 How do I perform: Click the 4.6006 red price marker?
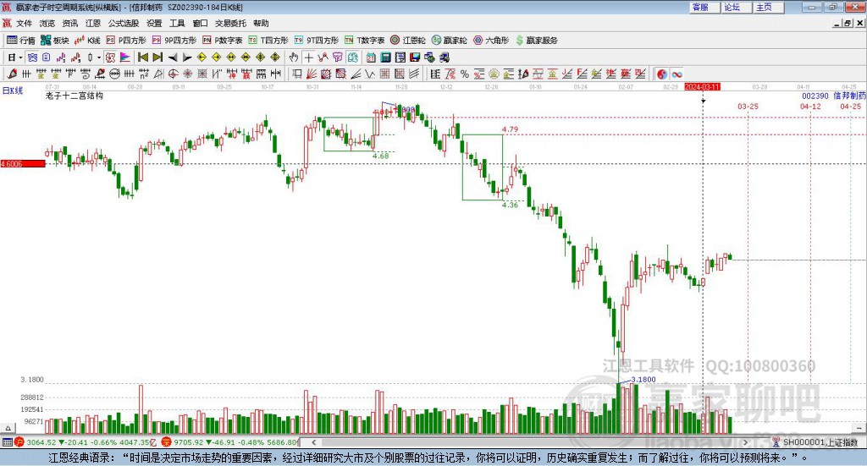23,164
